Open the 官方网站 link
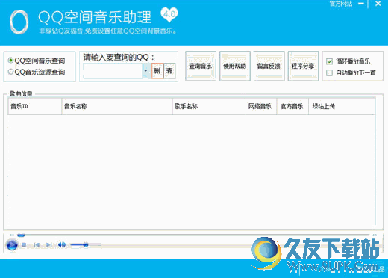 pos(341,4)
